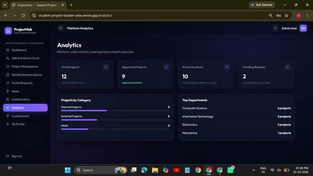Open the Wi-Fi network icon

(272, 170)
